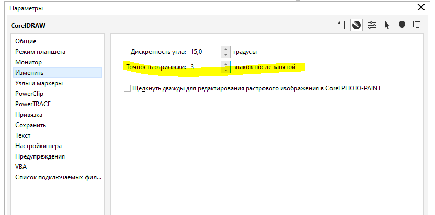Open the Customization sliders icon

372,26
